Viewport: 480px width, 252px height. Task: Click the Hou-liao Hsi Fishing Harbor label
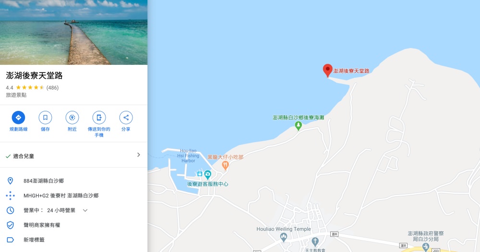pos(188,156)
